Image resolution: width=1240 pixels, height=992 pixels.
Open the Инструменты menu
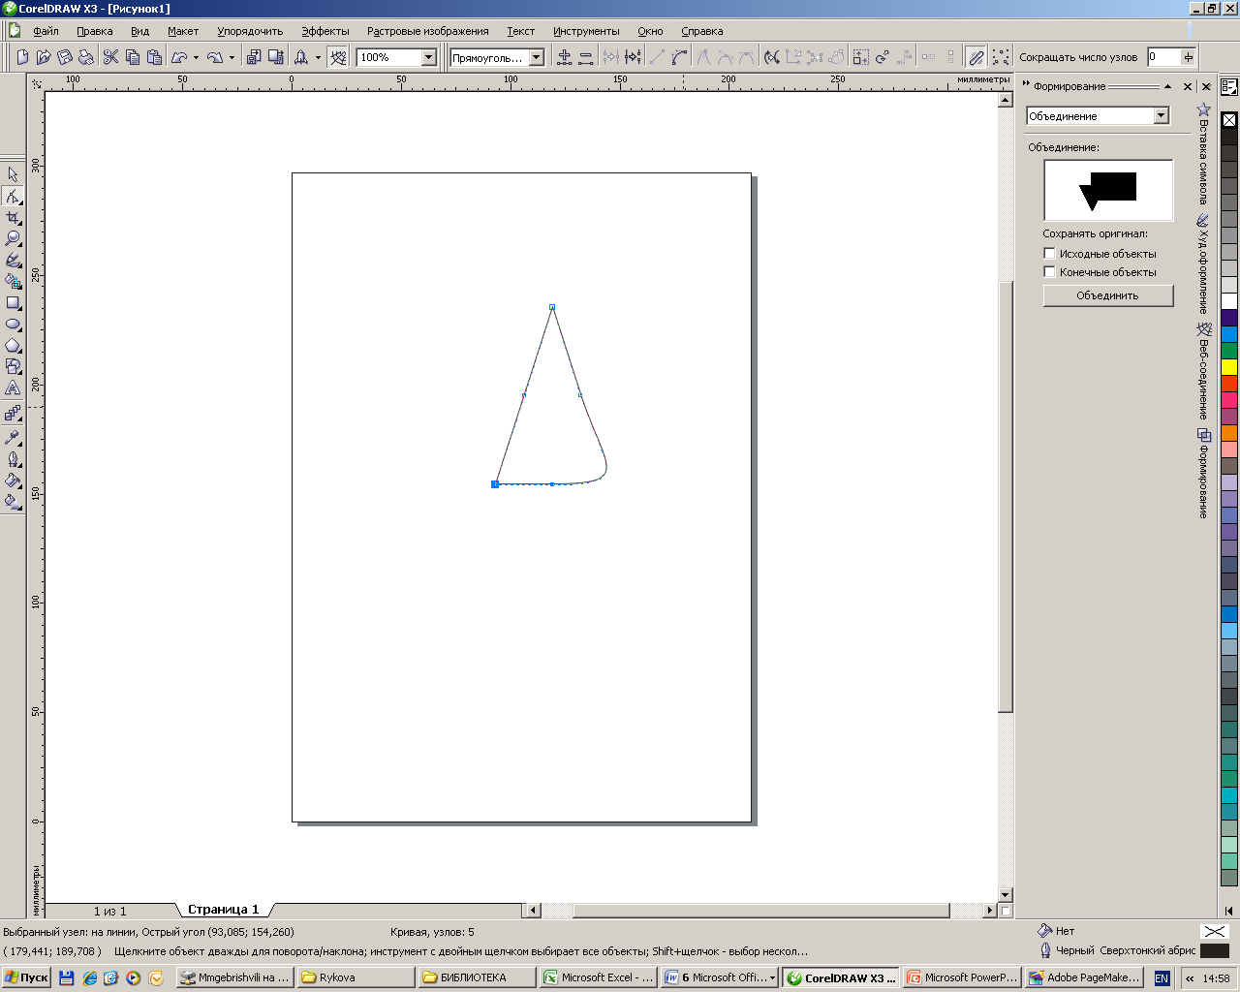(586, 31)
